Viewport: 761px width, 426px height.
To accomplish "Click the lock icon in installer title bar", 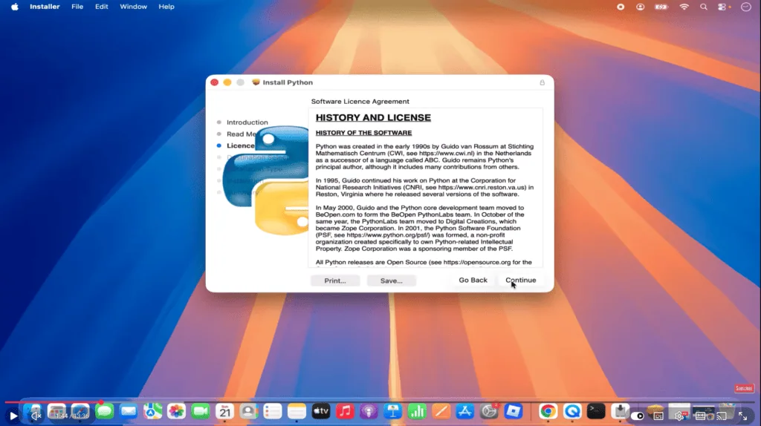I will tap(542, 82).
